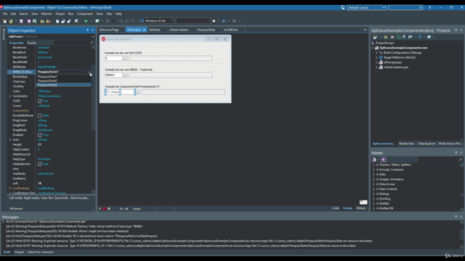Click the Object Inspector search magnifier
The width and height of the screenshot is (465, 261).
pyautogui.click(x=92, y=43)
